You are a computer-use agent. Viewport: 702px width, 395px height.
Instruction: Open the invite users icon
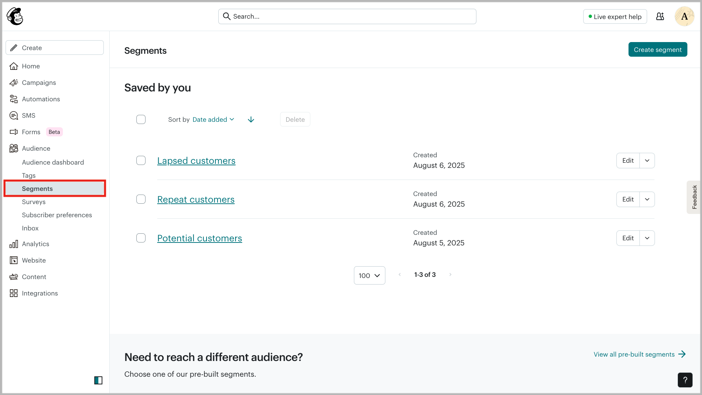660,16
